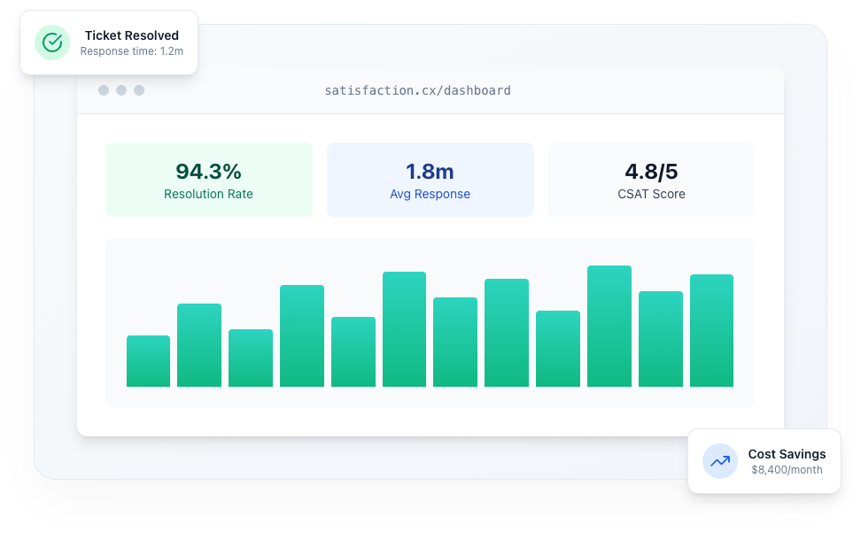Pick the tallest bar in the chart
The image size is (861, 539).
[x=609, y=327]
